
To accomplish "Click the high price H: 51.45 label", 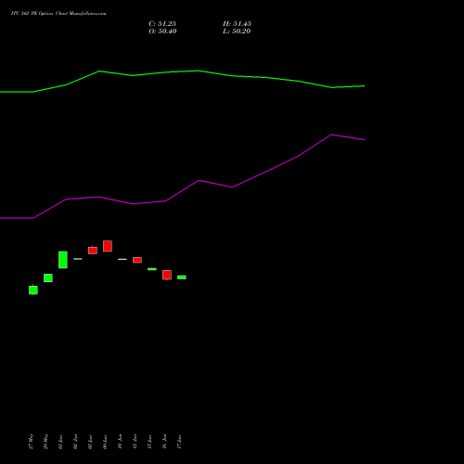I will click(x=237, y=24).
